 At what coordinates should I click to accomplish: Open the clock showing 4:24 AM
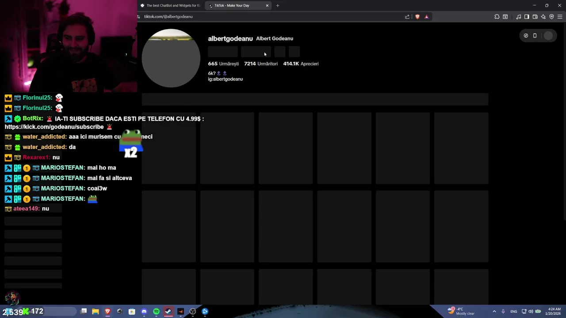point(554,311)
